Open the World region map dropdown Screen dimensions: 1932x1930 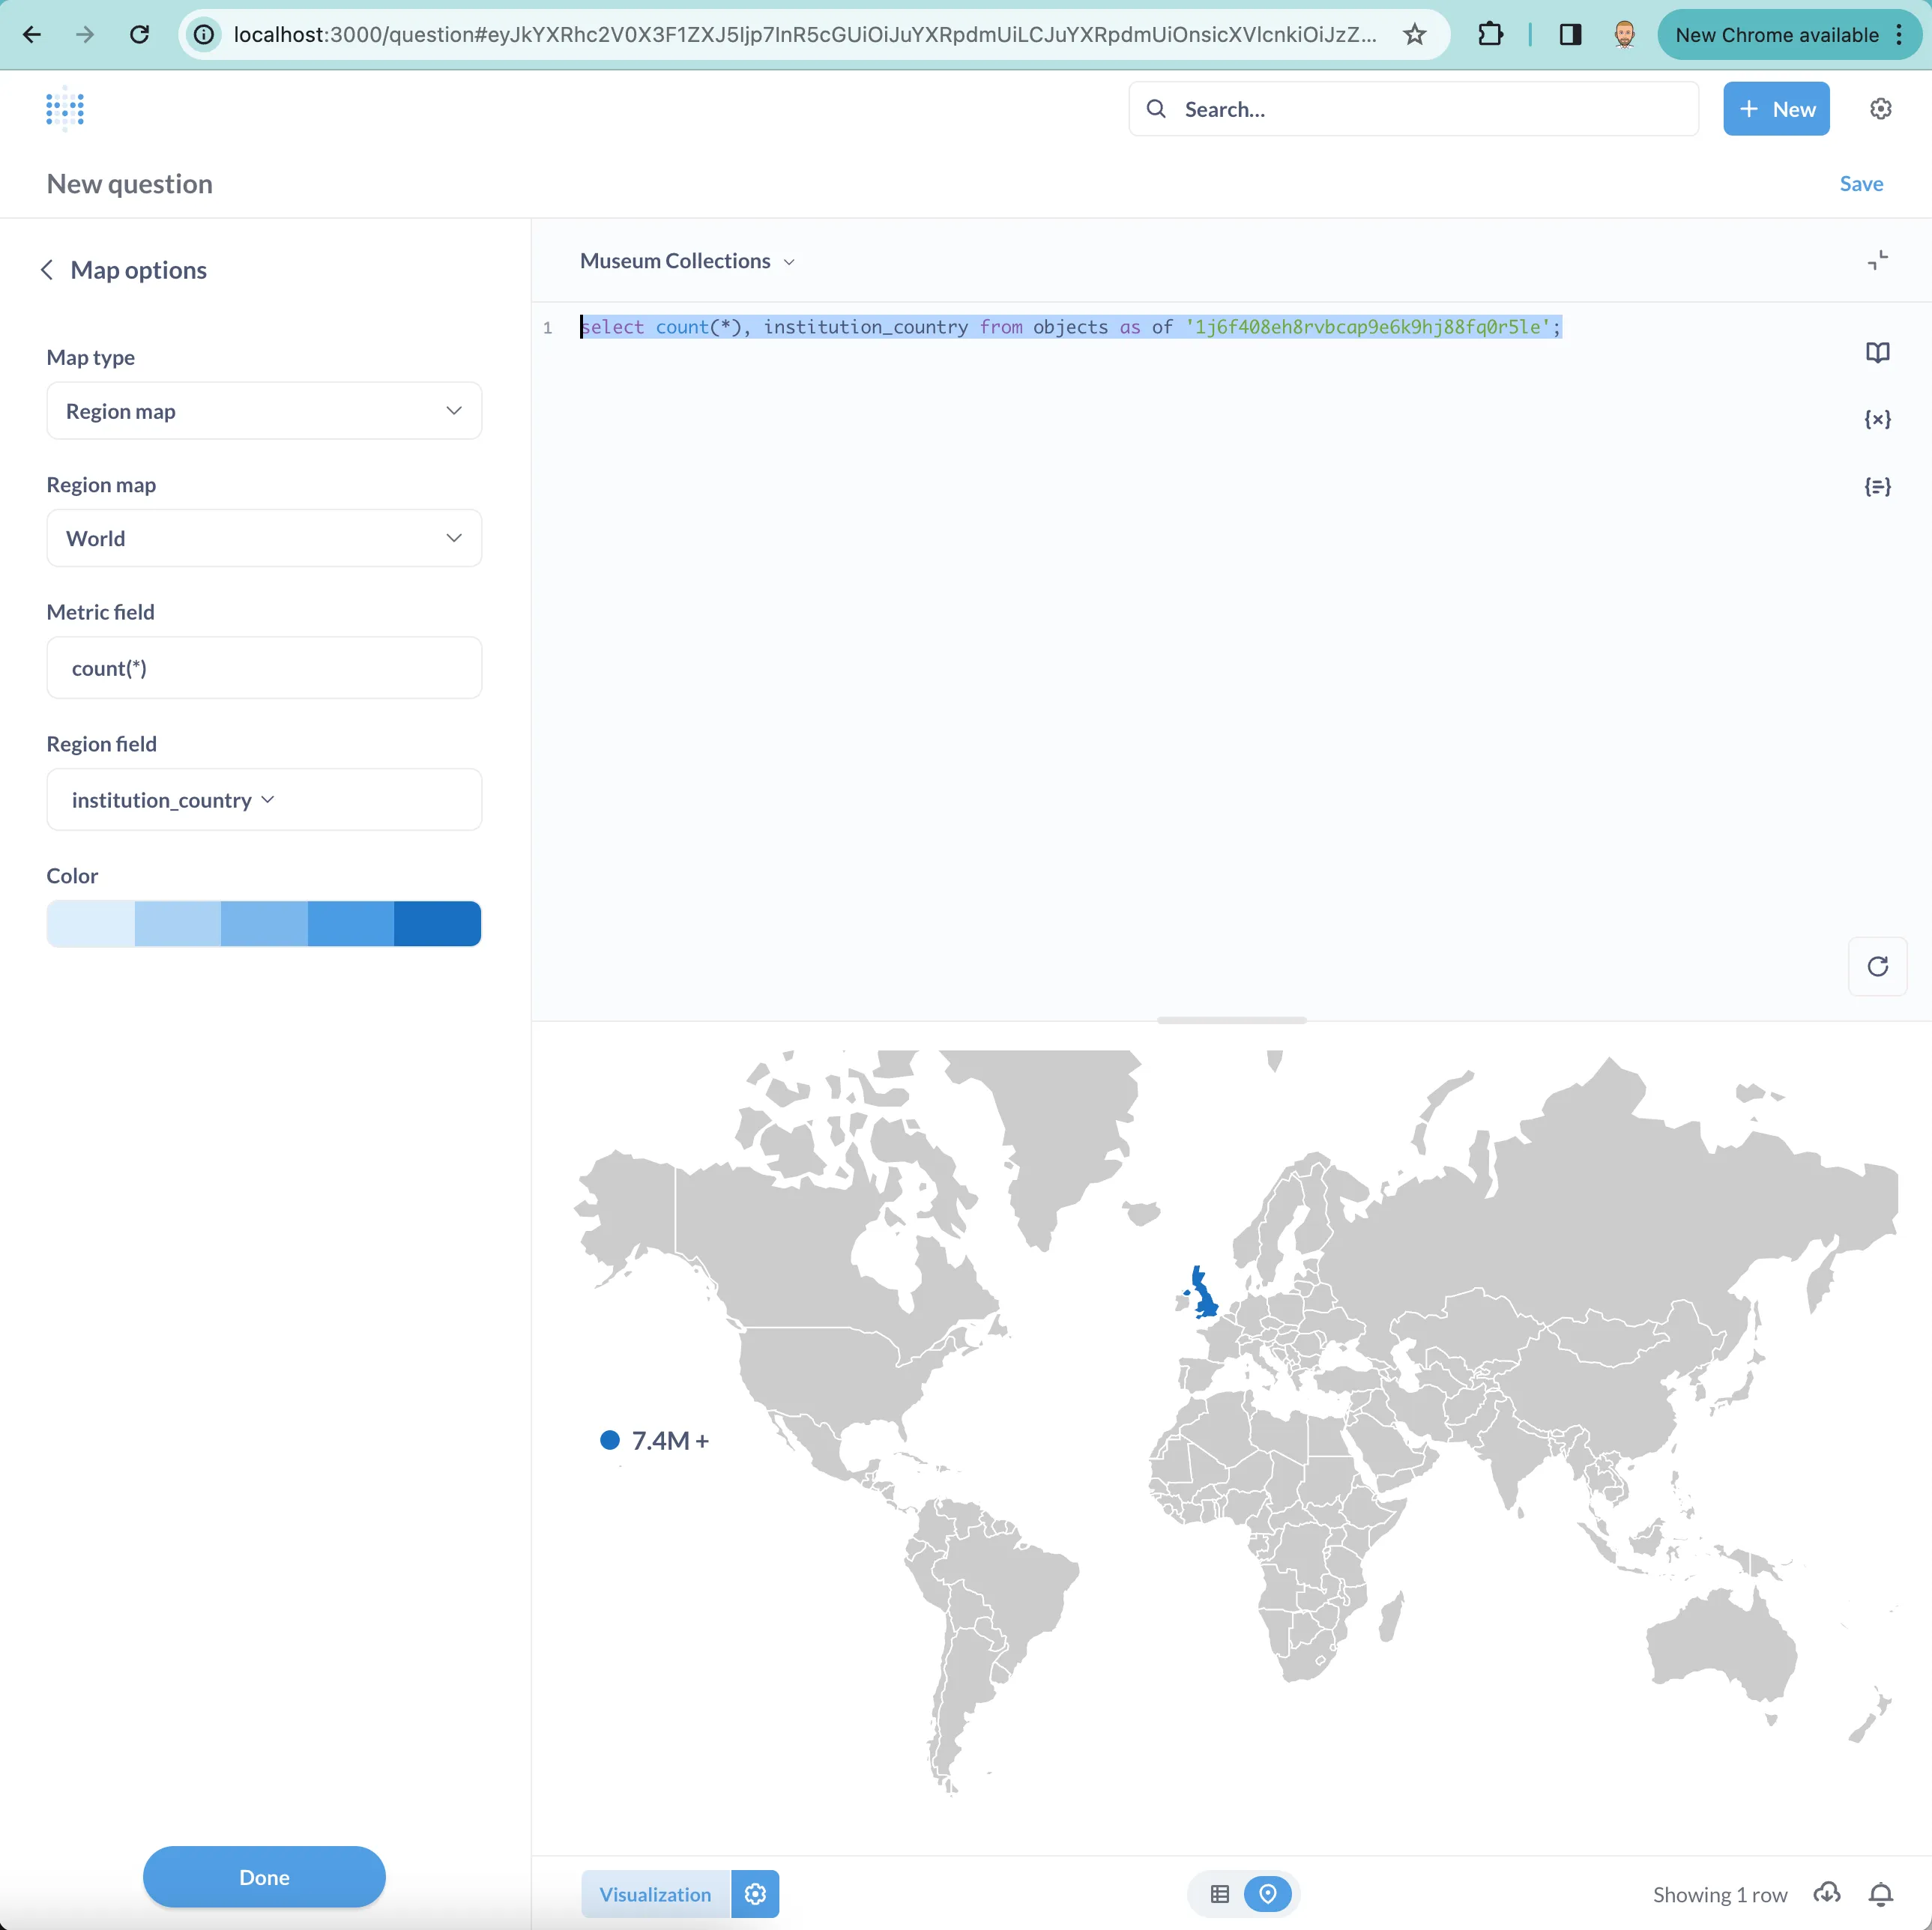pos(264,539)
